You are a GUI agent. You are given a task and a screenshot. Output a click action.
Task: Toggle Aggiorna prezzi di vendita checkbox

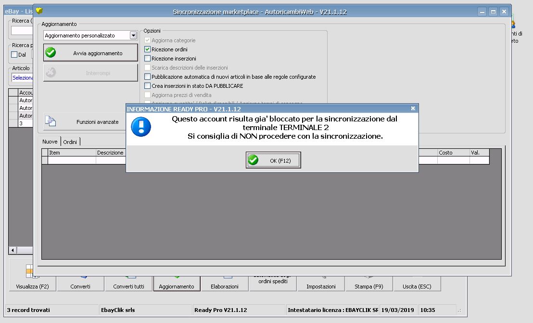click(148, 95)
